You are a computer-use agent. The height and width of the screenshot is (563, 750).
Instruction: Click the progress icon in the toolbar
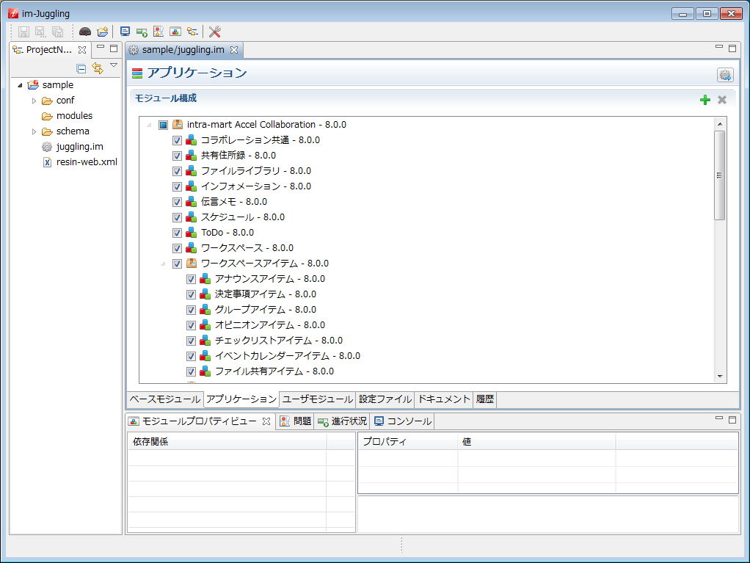(142, 32)
